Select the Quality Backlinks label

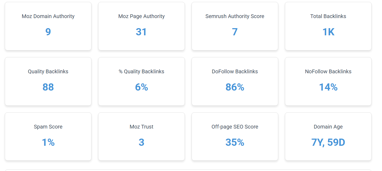(x=48, y=71)
